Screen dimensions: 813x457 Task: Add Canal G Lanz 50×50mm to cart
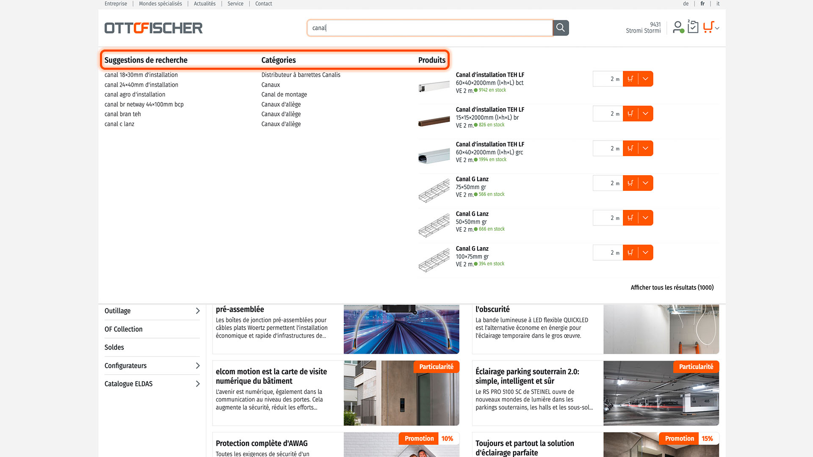click(630, 217)
